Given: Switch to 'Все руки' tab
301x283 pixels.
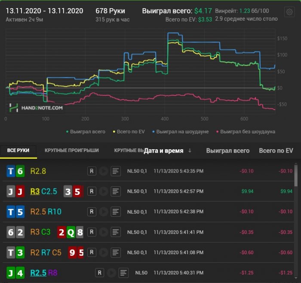Looking at the screenshot, I should 18,151.
